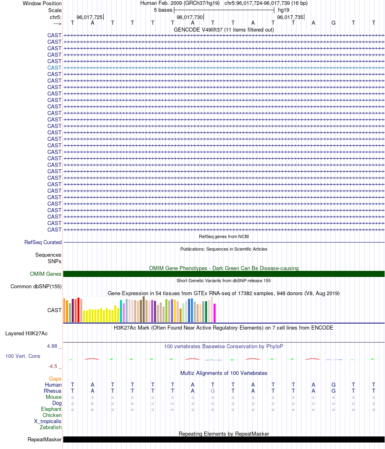
Task: Open Multiz Alignments of 100 Vertebrates title
Action: tap(224, 373)
